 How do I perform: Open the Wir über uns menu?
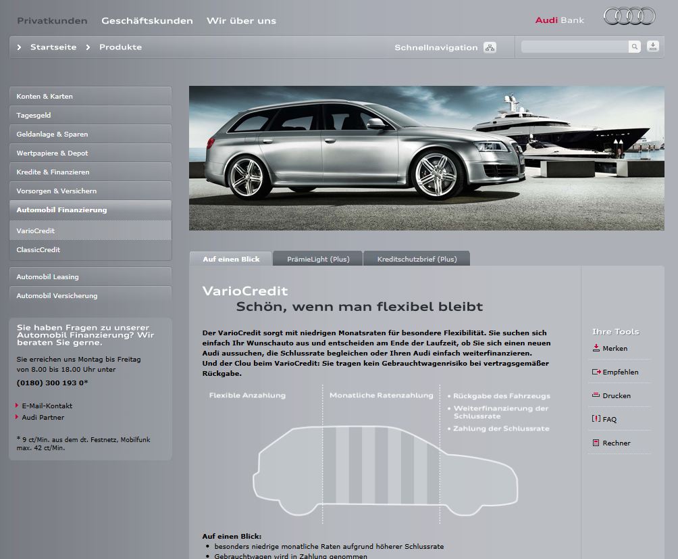(x=241, y=21)
